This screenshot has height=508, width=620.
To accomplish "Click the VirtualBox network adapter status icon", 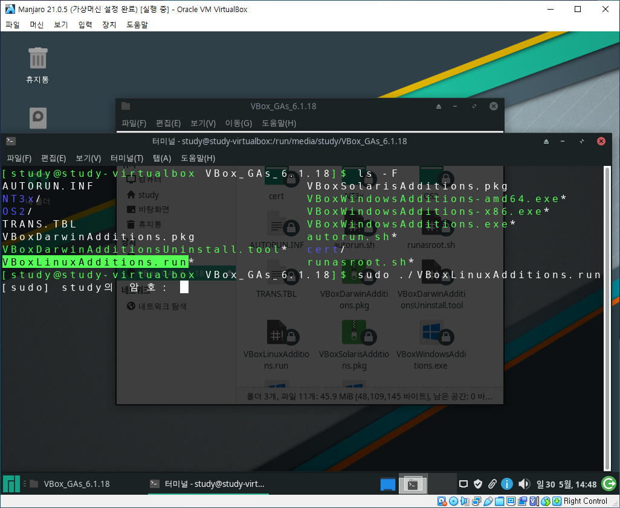I will pyautogui.click(x=476, y=501).
